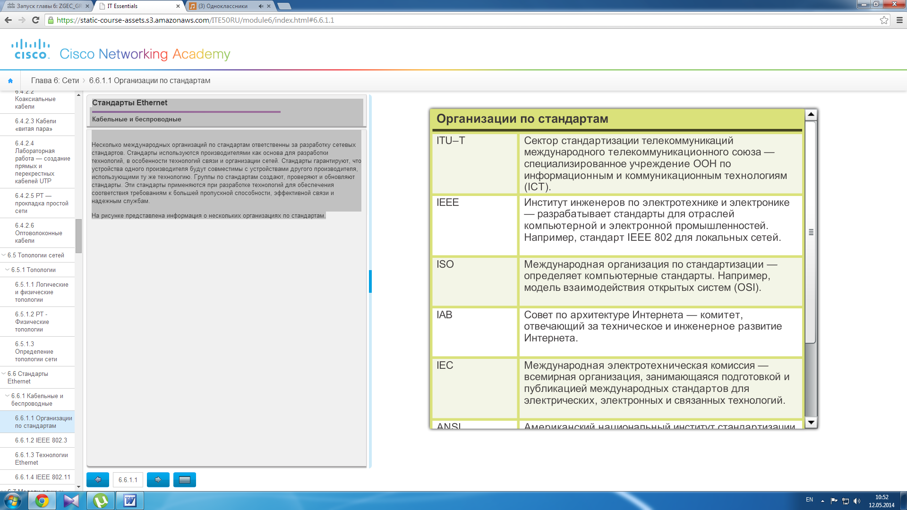907x510 pixels.
Task: Select 6.6.1.1 Организации по стандартам
Action: tap(37, 422)
